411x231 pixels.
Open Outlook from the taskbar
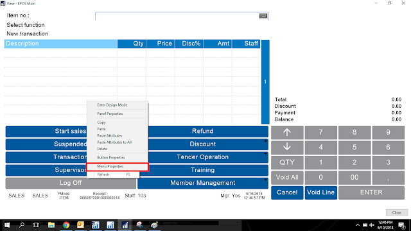(81, 225)
